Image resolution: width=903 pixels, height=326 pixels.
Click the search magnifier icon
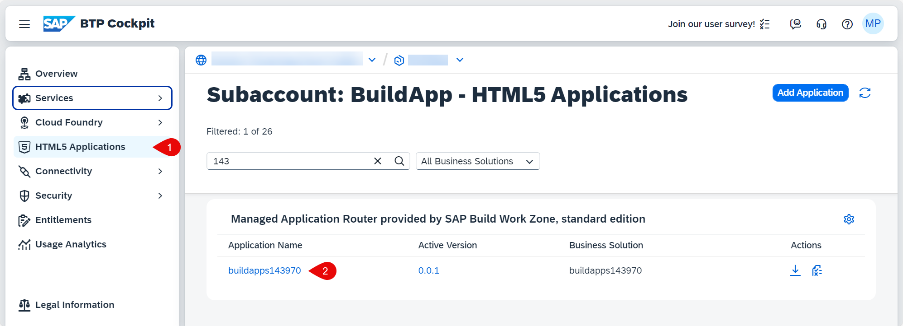coord(399,161)
